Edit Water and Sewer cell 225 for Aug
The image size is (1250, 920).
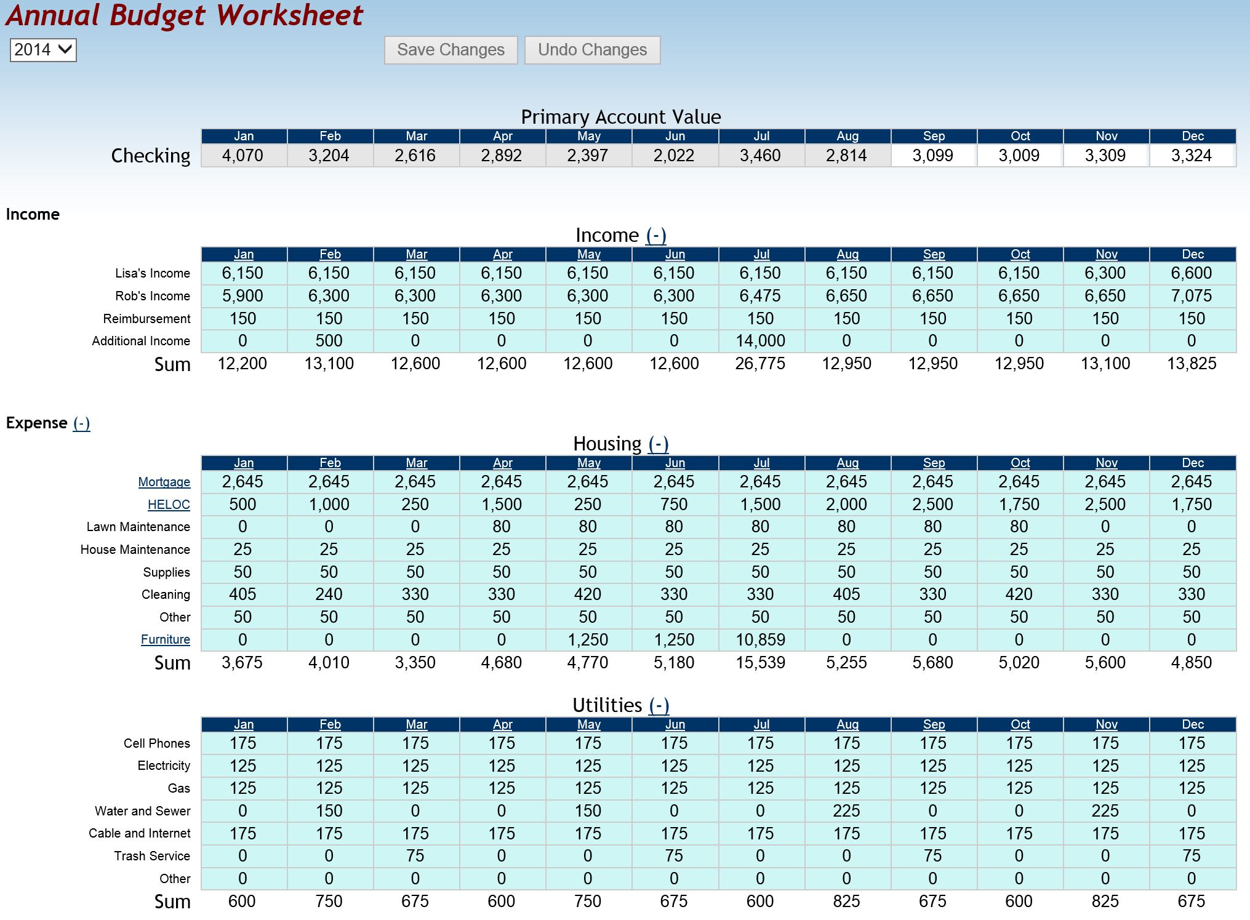pos(847,811)
